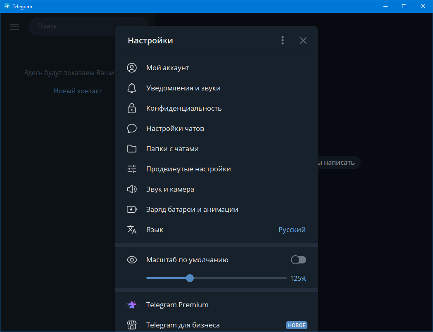Click the Новый контакт link
This screenshot has height=332, width=433.
pyautogui.click(x=78, y=91)
